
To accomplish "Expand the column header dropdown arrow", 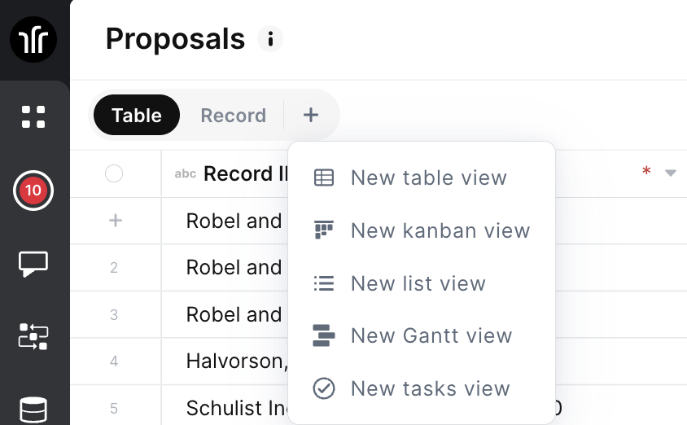I will tap(671, 173).
